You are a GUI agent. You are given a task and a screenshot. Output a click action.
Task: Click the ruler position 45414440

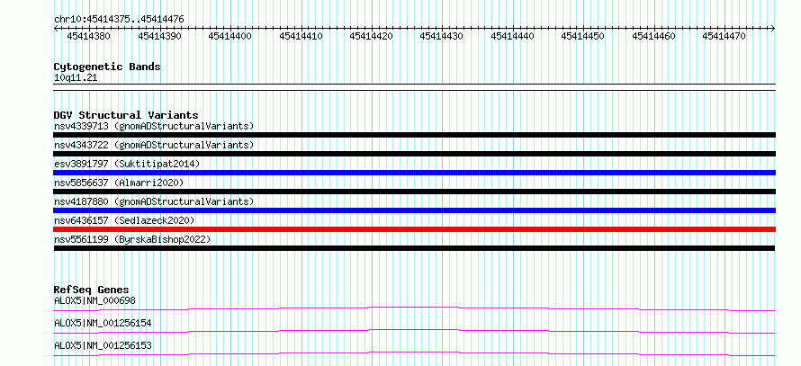click(512, 36)
